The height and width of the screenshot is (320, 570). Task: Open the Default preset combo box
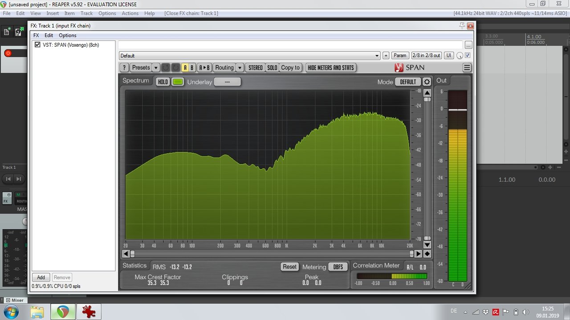coord(249,56)
